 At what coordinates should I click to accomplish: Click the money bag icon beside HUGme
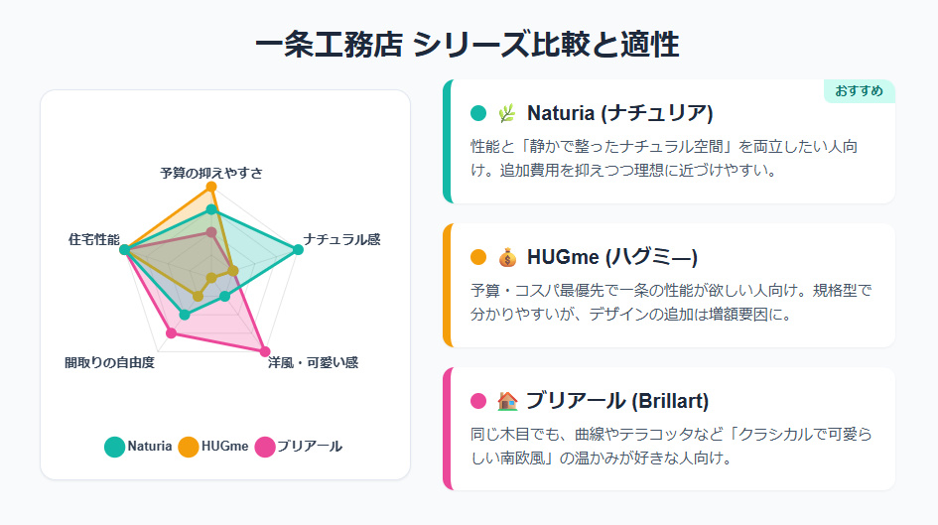click(506, 257)
